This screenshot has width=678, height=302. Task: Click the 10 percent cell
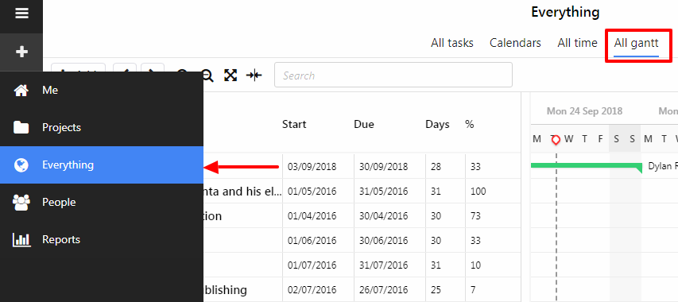point(475,265)
